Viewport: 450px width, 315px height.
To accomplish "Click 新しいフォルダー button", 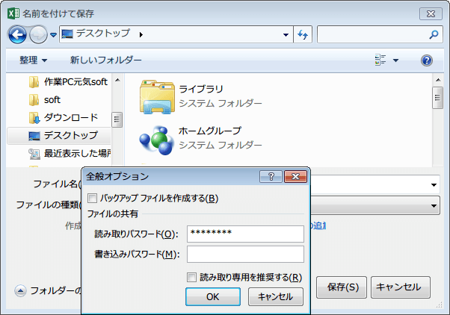I will pyautogui.click(x=106, y=60).
